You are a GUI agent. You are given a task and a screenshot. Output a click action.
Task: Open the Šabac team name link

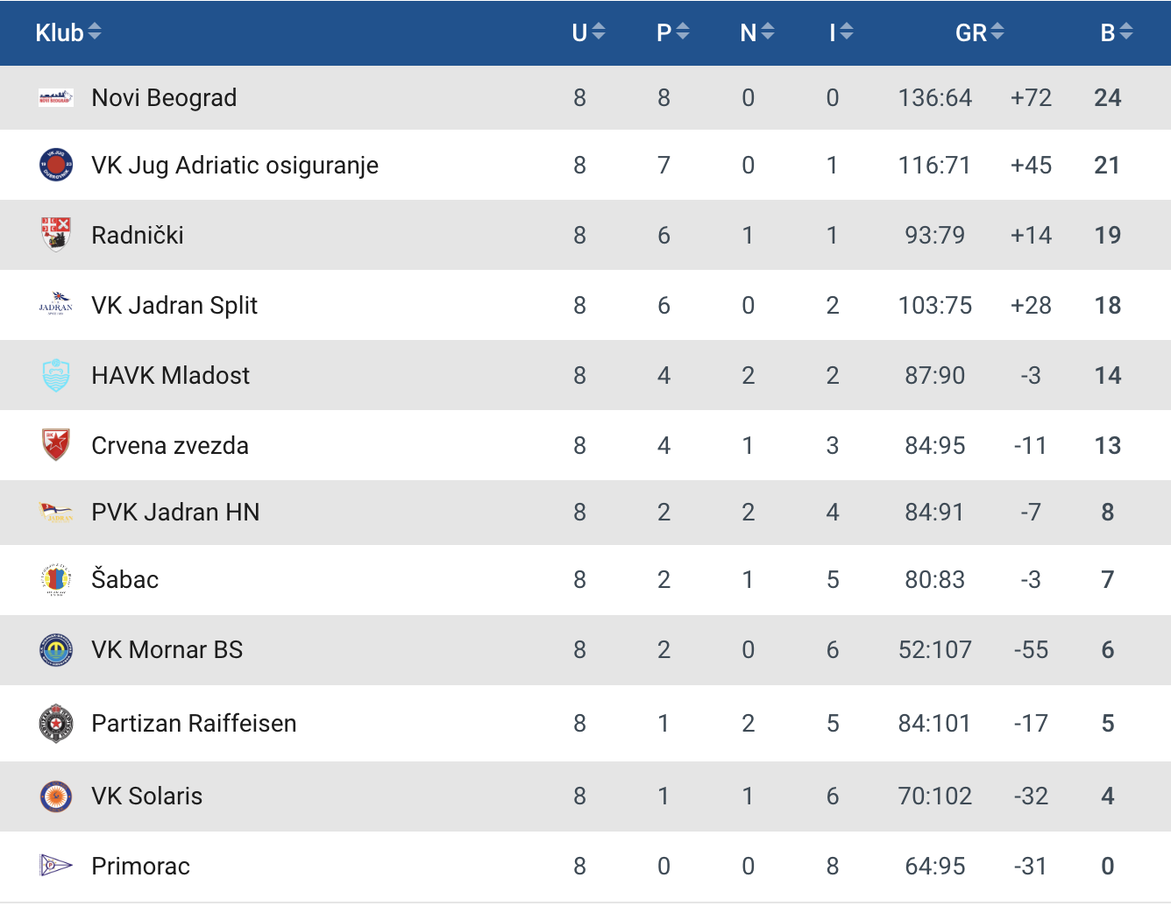point(125,579)
